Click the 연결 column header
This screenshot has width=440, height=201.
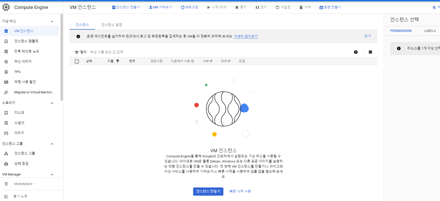click(x=242, y=61)
